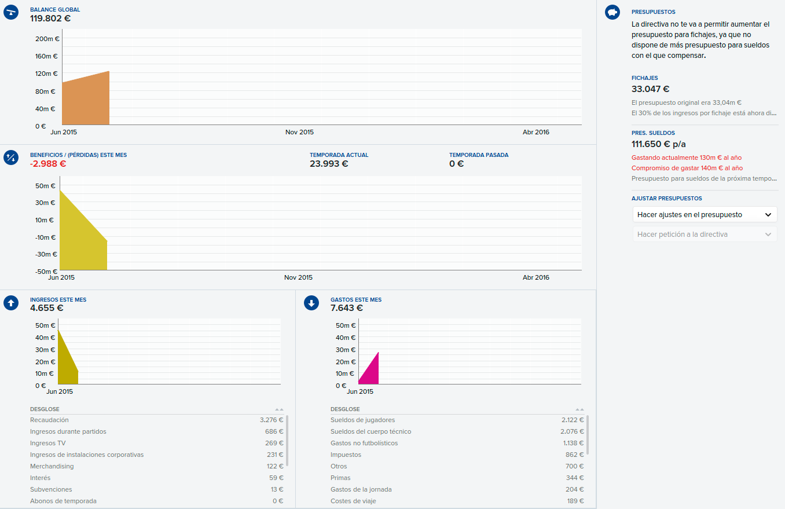Click the 33.047 € transfer budget value
Image resolution: width=785 pixels, height=509 pixels.
click(x=651, y=89)
